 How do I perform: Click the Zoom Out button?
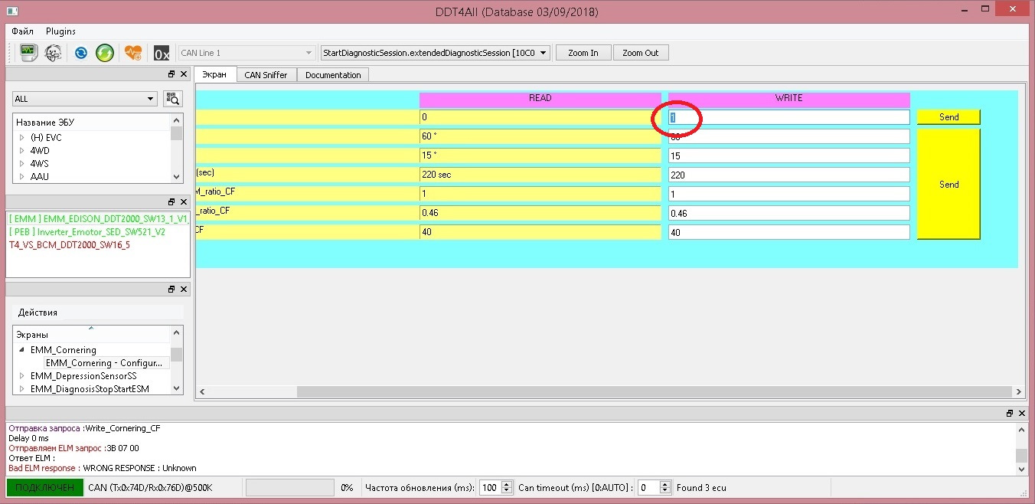pyautogui.click(x=641, y=53)
